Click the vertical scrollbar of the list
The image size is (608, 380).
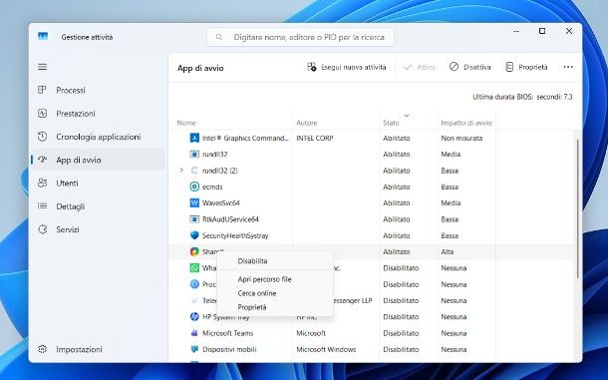(x=577, y=208)
